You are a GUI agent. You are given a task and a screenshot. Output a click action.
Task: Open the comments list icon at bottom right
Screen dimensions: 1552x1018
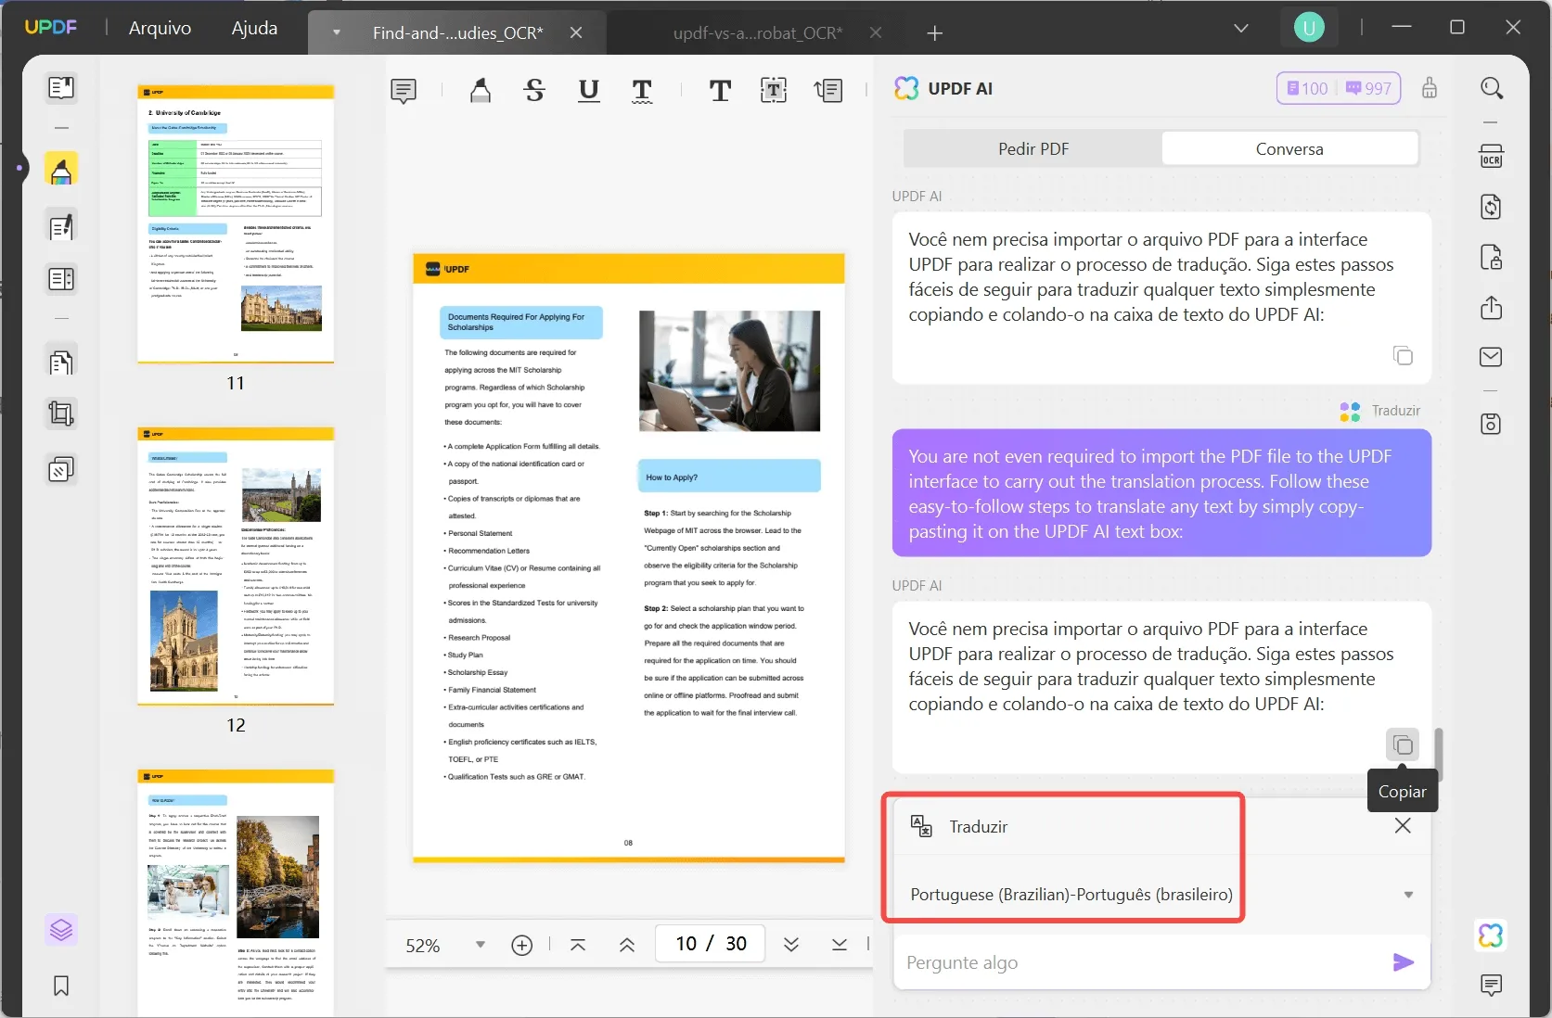(x=1492, y=986)
